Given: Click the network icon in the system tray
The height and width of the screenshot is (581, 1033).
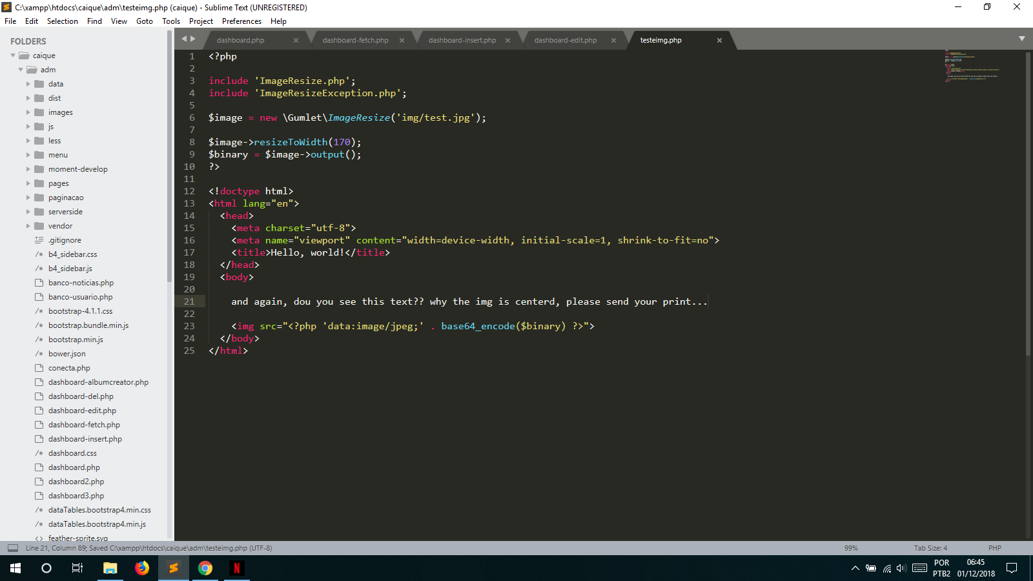Looking at the screenshot, I should [x=888, y=569].
